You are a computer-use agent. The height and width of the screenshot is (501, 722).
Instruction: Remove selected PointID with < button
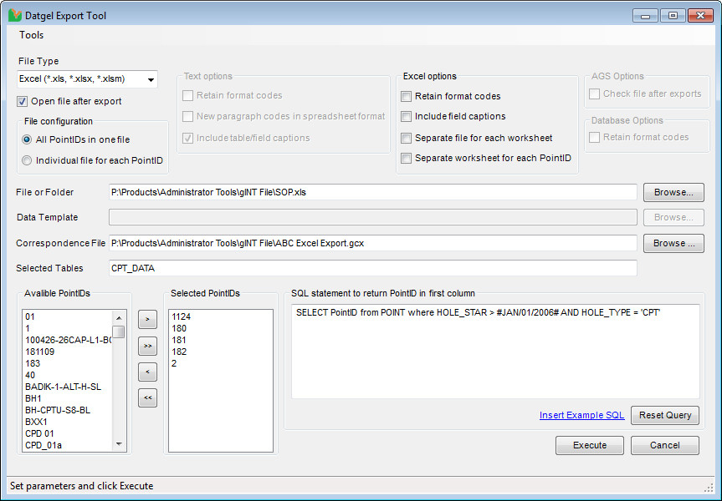(147, 372)
